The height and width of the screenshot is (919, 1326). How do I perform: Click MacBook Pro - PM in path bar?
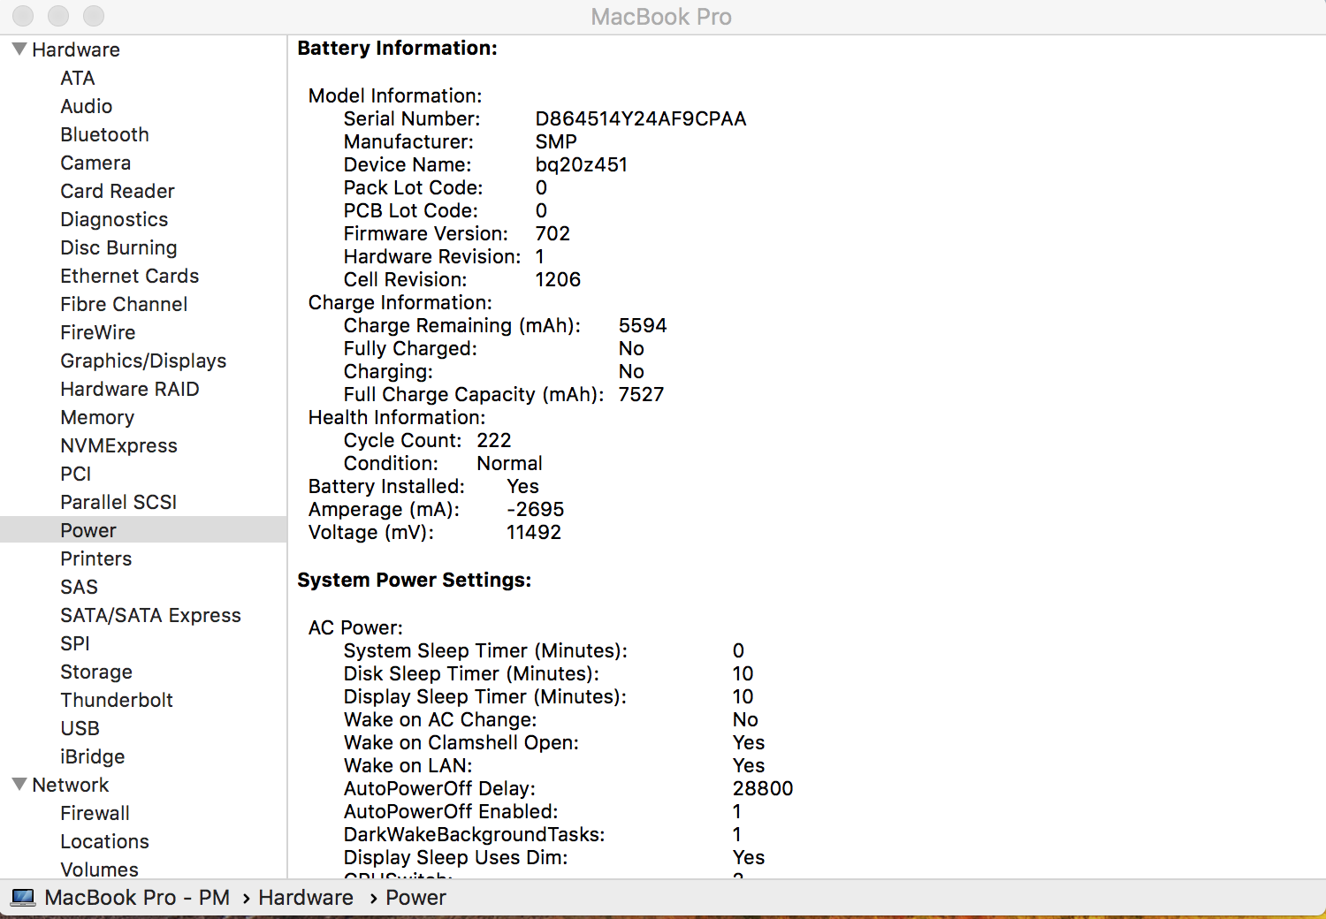[x=137, y=898]
